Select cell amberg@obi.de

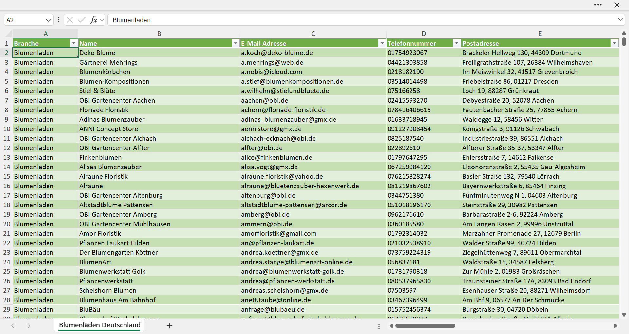click(313, 214)
